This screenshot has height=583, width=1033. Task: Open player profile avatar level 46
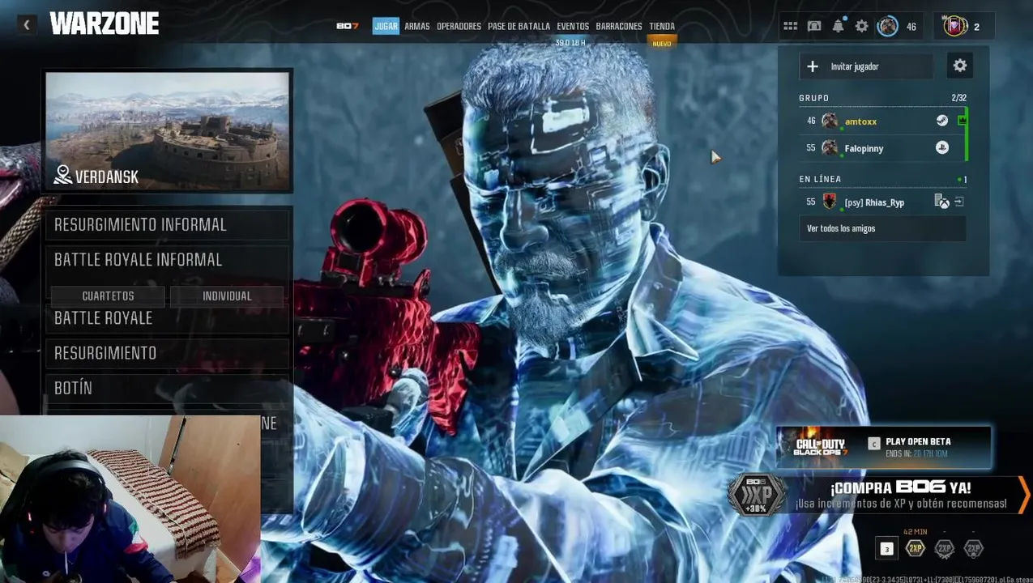[x=888, y=27]
